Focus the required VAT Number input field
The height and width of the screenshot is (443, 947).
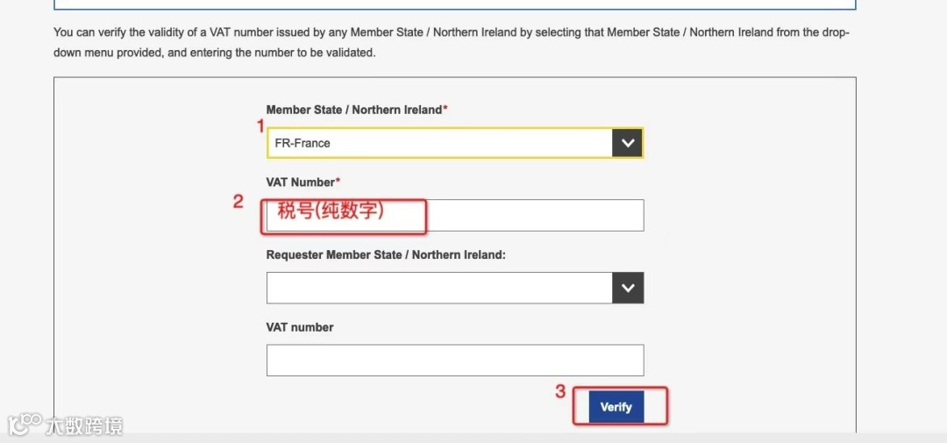pyautogui.click(x=455, y=215)
